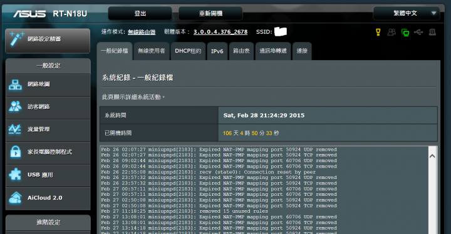451x234 pixels.
Task: Click the traffic manager (流量管理) graph icon
Action: pyautogui.click(x=14, y=130)
